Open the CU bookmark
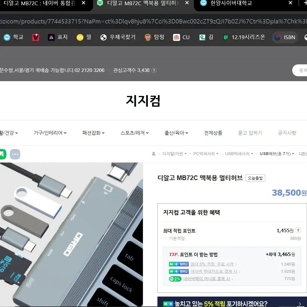Viewport: 307px width, 307px height. click(181, 37)
